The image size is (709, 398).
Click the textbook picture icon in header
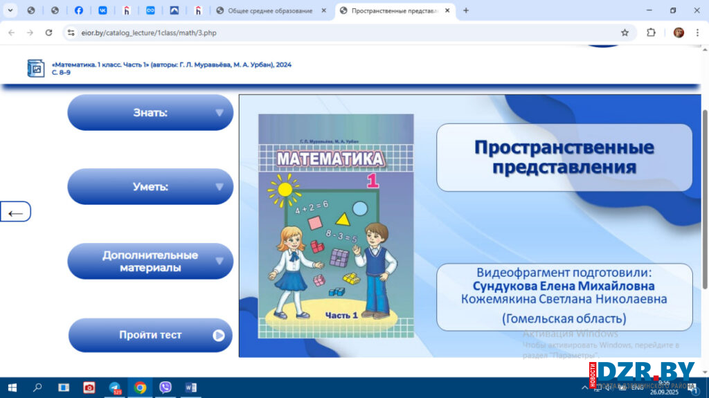pos(36,69)
